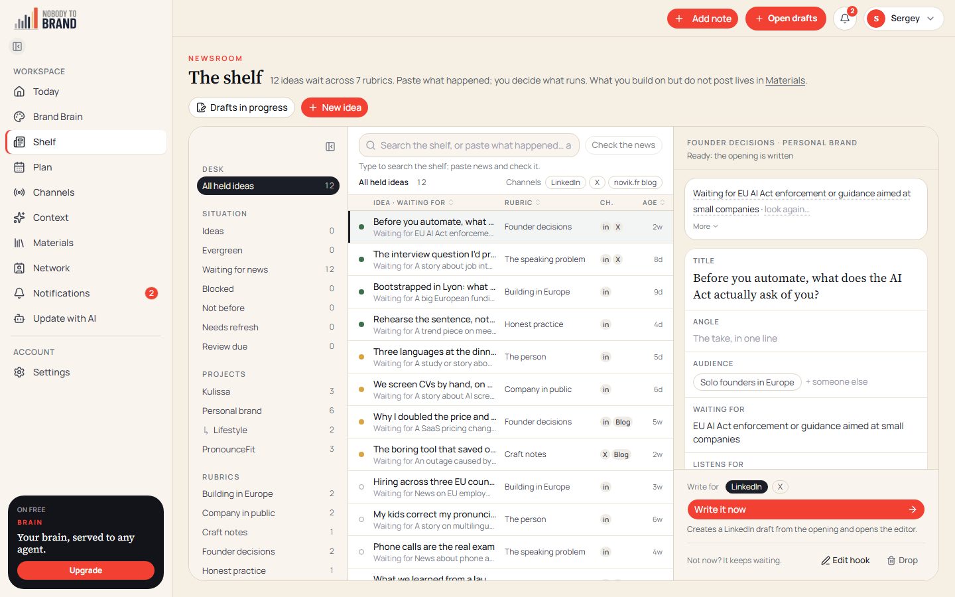The image size is (955, 597).
Task: Sort by Idea · Waiting for column
Action: 413,202
